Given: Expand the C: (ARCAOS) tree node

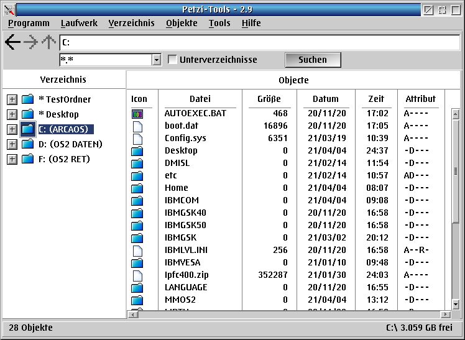Looking at the screenshot, I should click(x=12, y=129).
